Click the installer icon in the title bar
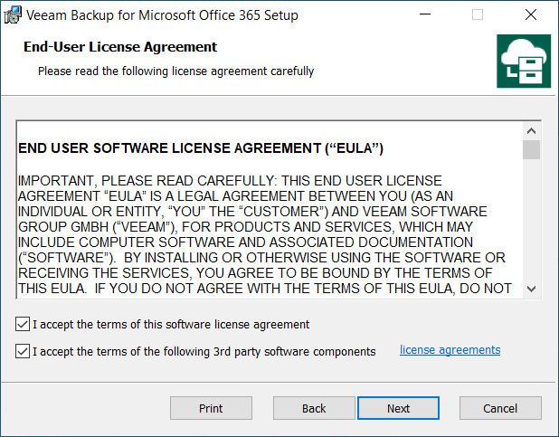 pyautogui.click(x=13, y=15)
